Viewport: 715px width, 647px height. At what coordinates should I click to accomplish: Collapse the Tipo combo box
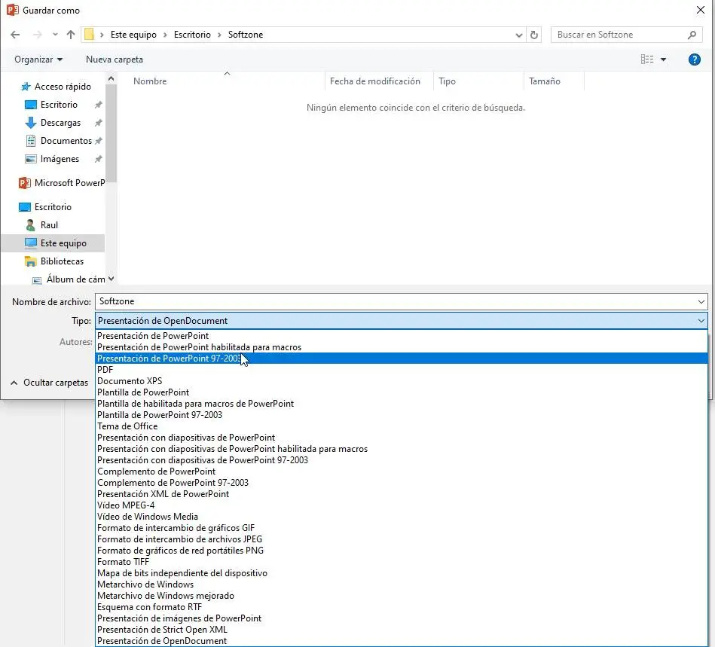[701, 321]
